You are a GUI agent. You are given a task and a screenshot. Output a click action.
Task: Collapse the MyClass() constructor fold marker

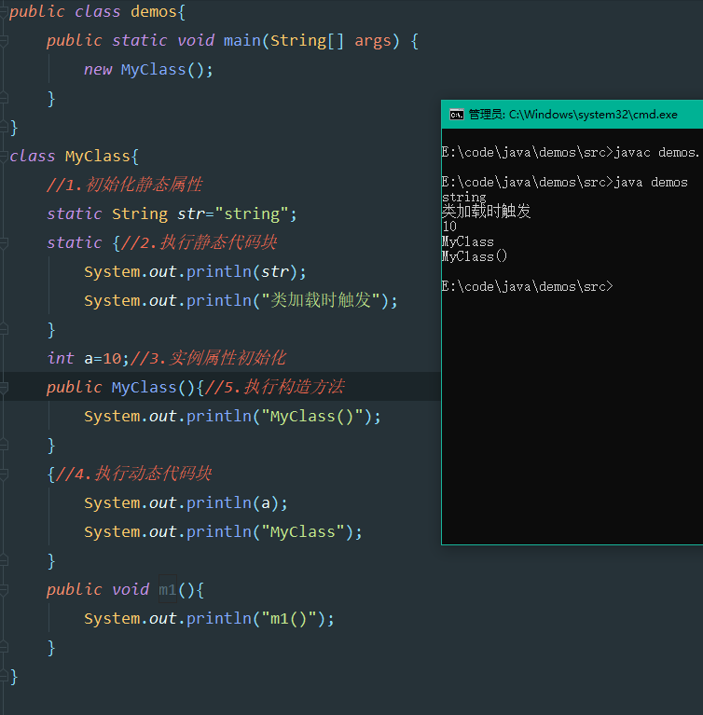click(4, 388)
